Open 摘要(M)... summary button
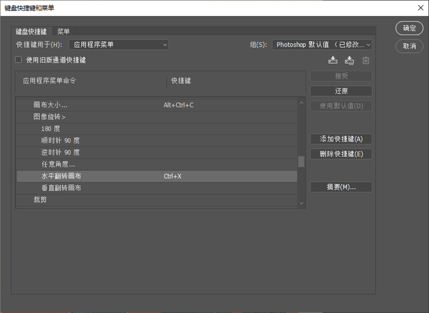Screen dimensions: 429x313 click(x=341, y=187)
